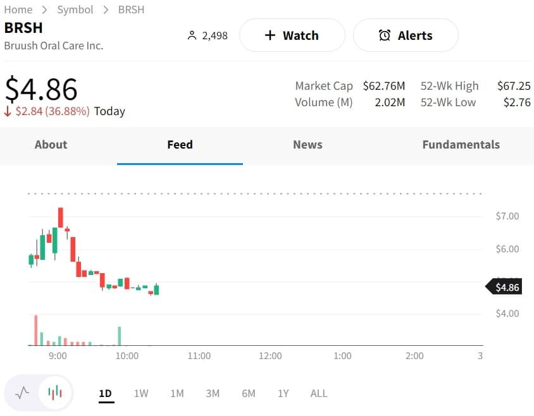
Task: Click BRSH breadcrumb link
Action: coord(131,9)
